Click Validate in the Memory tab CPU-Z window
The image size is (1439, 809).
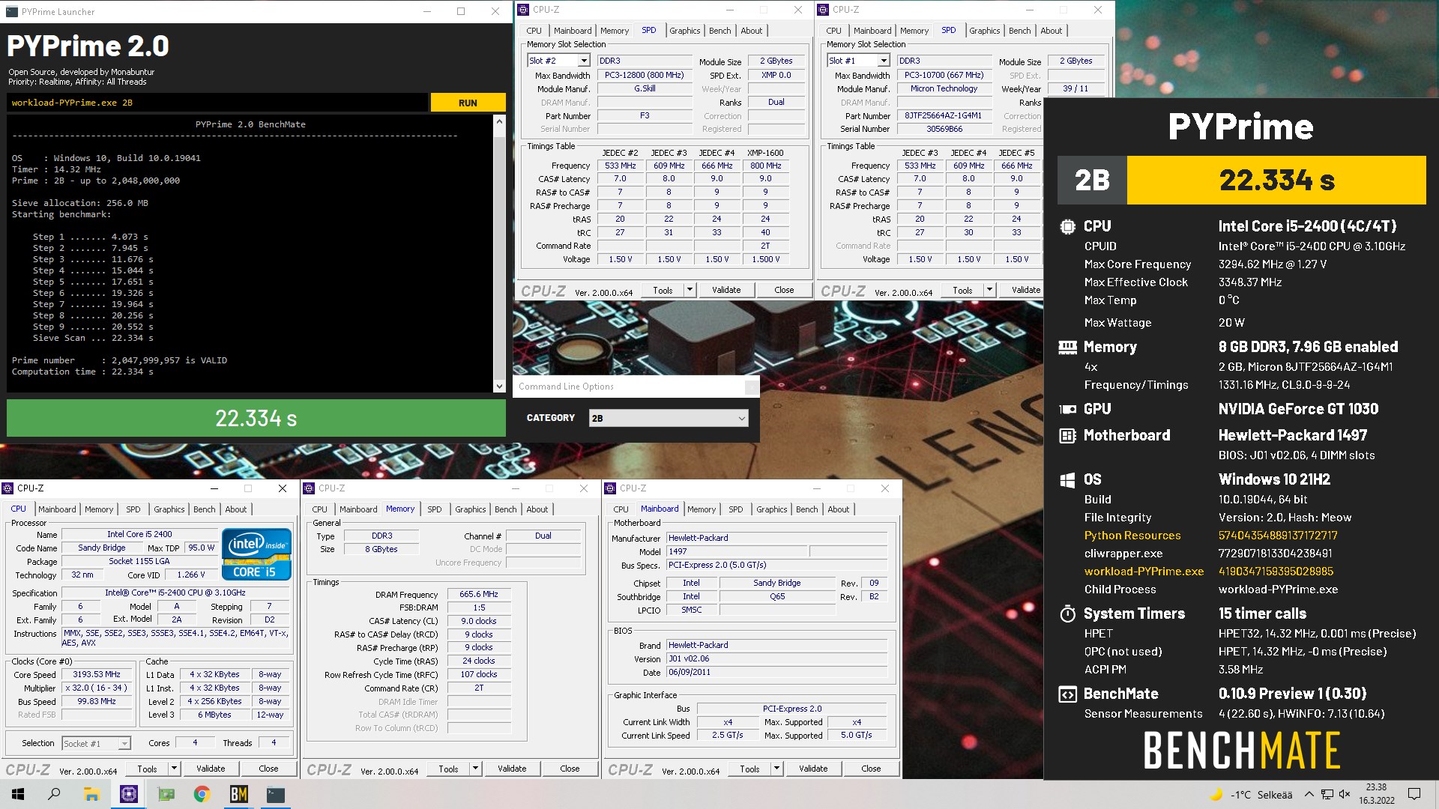512,769
